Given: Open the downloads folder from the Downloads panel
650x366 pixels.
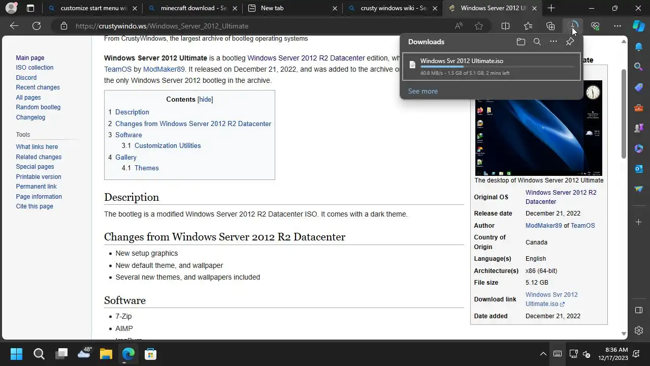Looking at the screenshot, I should pos(521,42).
